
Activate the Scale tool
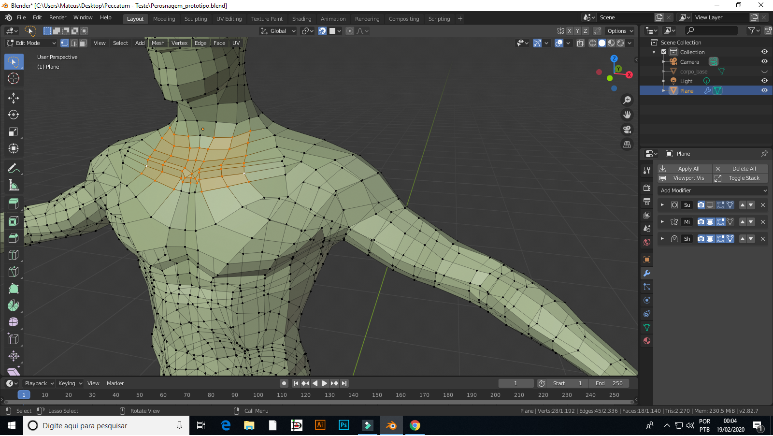tap(14, 132)
